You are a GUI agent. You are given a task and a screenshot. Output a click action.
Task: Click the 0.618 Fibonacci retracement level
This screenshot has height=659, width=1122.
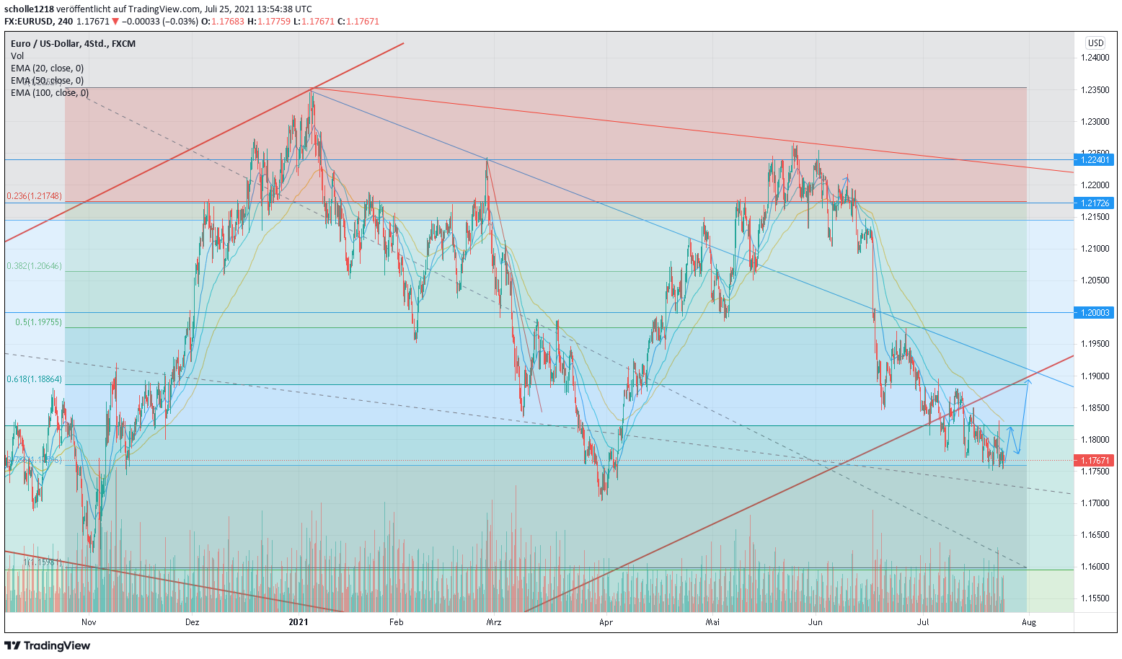click(32, 378)
